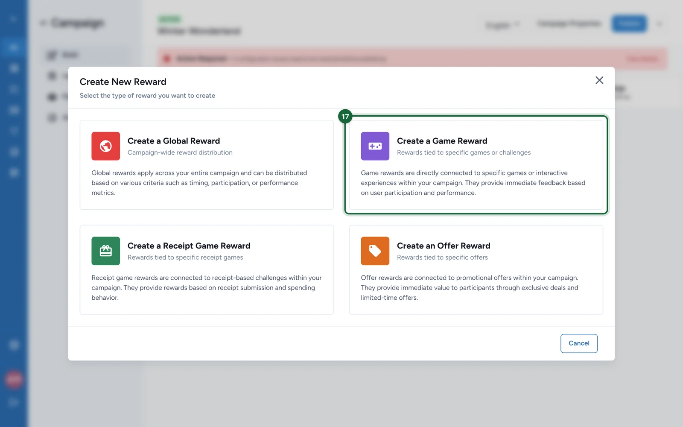683x427 pixels.
Task: Click the purple gamepad Game Reward icon
Action: click(x=375, y=146)
